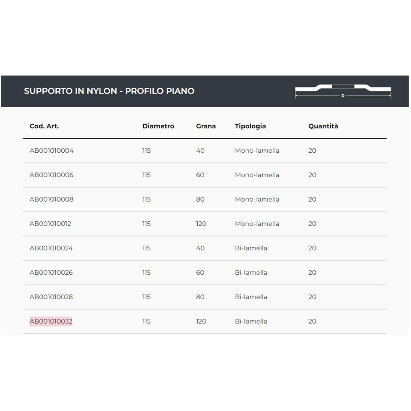This screenshot has width=411, height=411.
Task: Click quantity 20 in the AB001010026 row
Action: (x=312, y=273)
